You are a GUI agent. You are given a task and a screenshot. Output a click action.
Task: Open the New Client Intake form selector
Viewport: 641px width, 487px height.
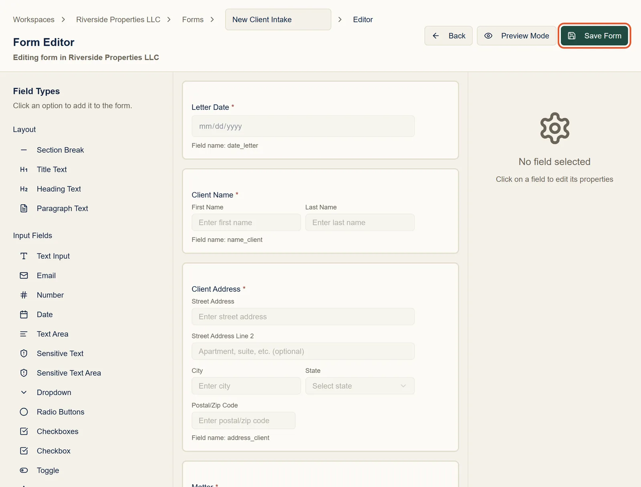coord(278,20)
